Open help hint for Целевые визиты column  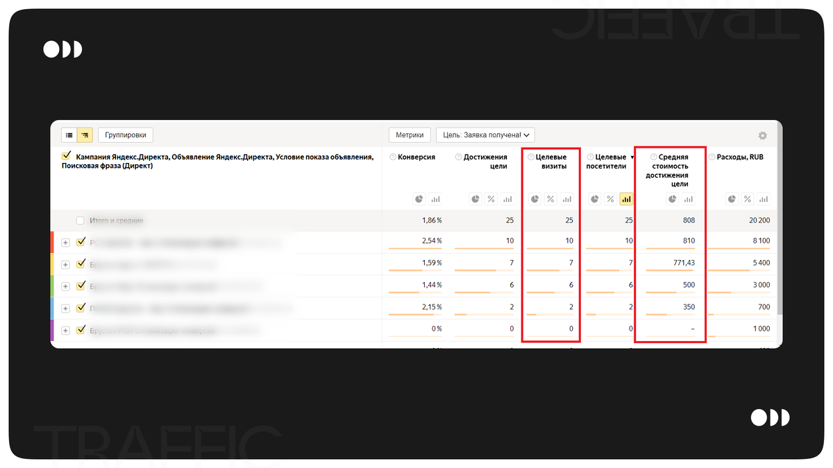coord(531,157)
